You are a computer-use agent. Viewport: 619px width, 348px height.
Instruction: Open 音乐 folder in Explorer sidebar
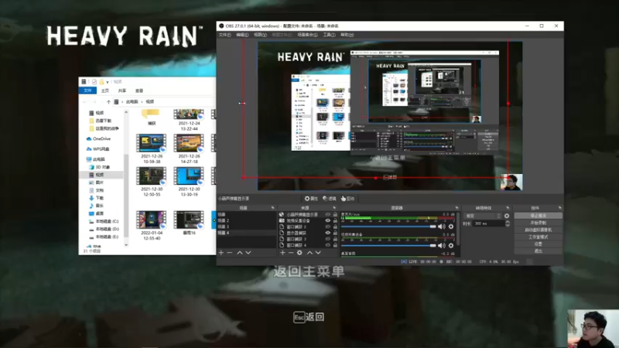pyautogui.click(x=96, y=206)
